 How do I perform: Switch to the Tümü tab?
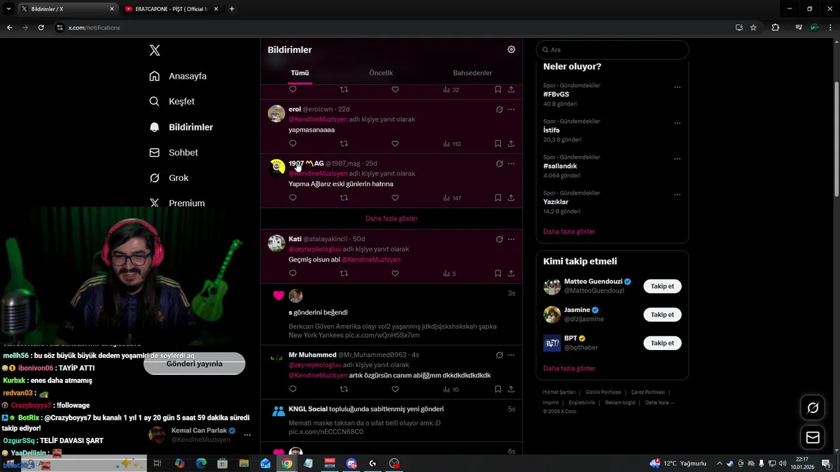click(x=300, y=73)
